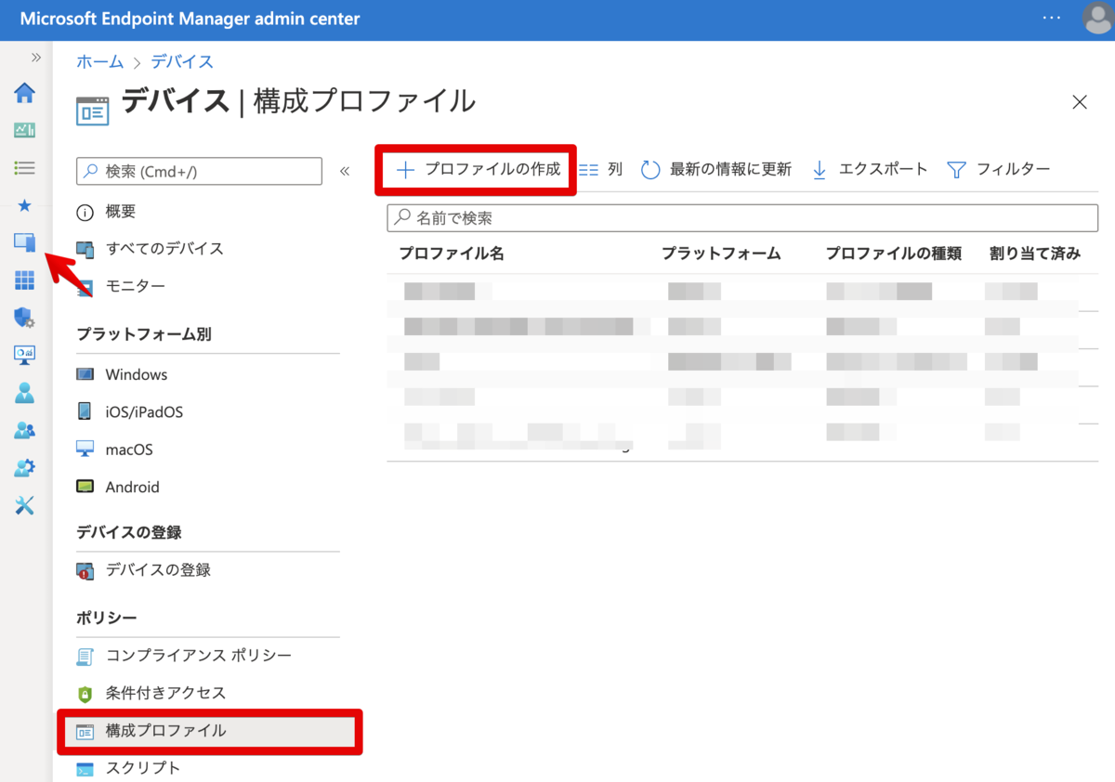Open Tenant administration gear-person icon in rail
Viewport: 1115px width, 782px height.
(25, 468)
